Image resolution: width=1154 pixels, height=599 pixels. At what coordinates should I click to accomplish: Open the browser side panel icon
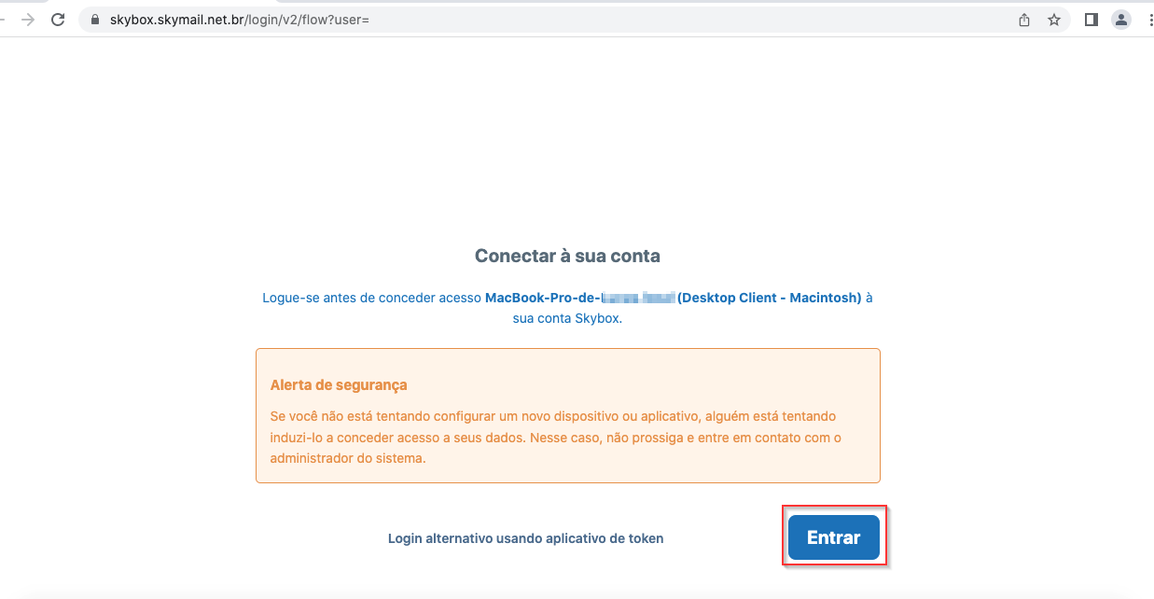1091,20
